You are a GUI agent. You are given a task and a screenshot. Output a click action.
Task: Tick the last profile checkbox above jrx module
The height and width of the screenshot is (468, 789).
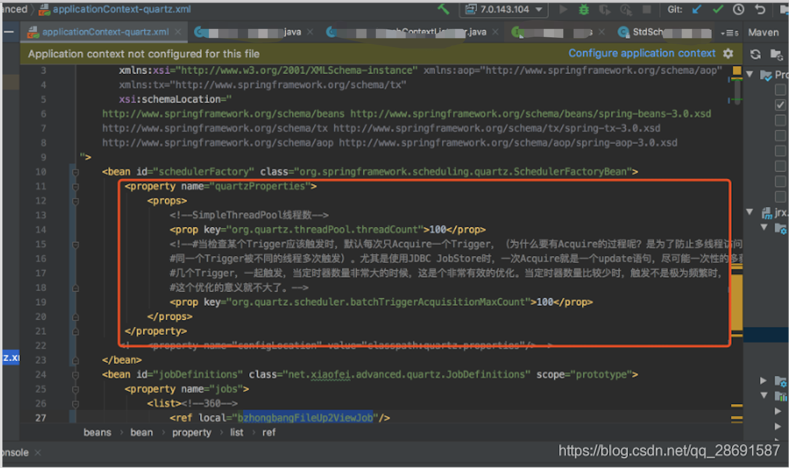click(780, 196)
